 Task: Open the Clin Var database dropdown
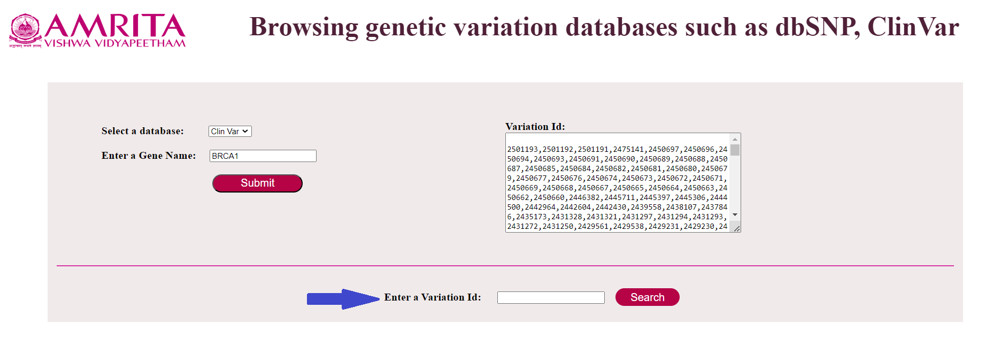pyautogui.click(x=230, y=132)
